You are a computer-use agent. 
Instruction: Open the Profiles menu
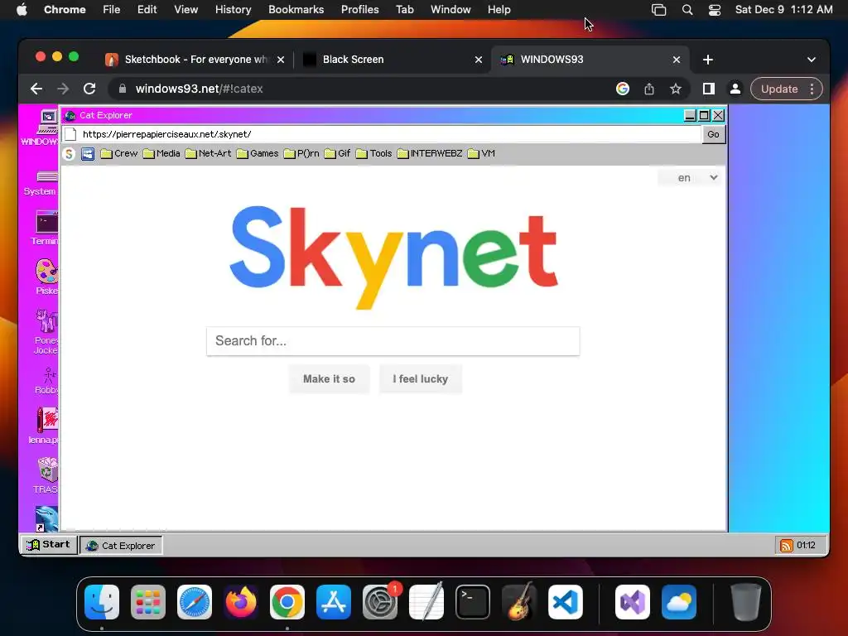pos(359,10)
